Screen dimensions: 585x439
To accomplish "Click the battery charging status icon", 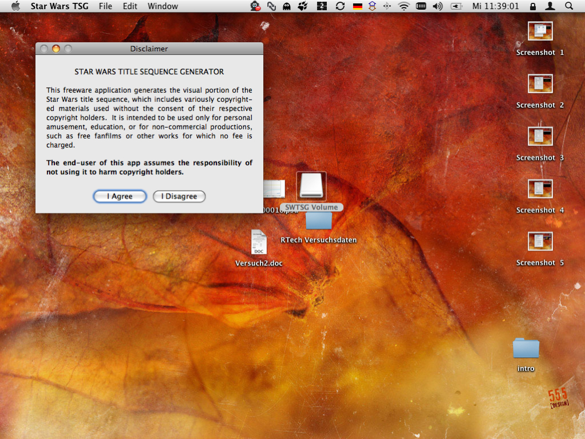I will click(456, 6).
